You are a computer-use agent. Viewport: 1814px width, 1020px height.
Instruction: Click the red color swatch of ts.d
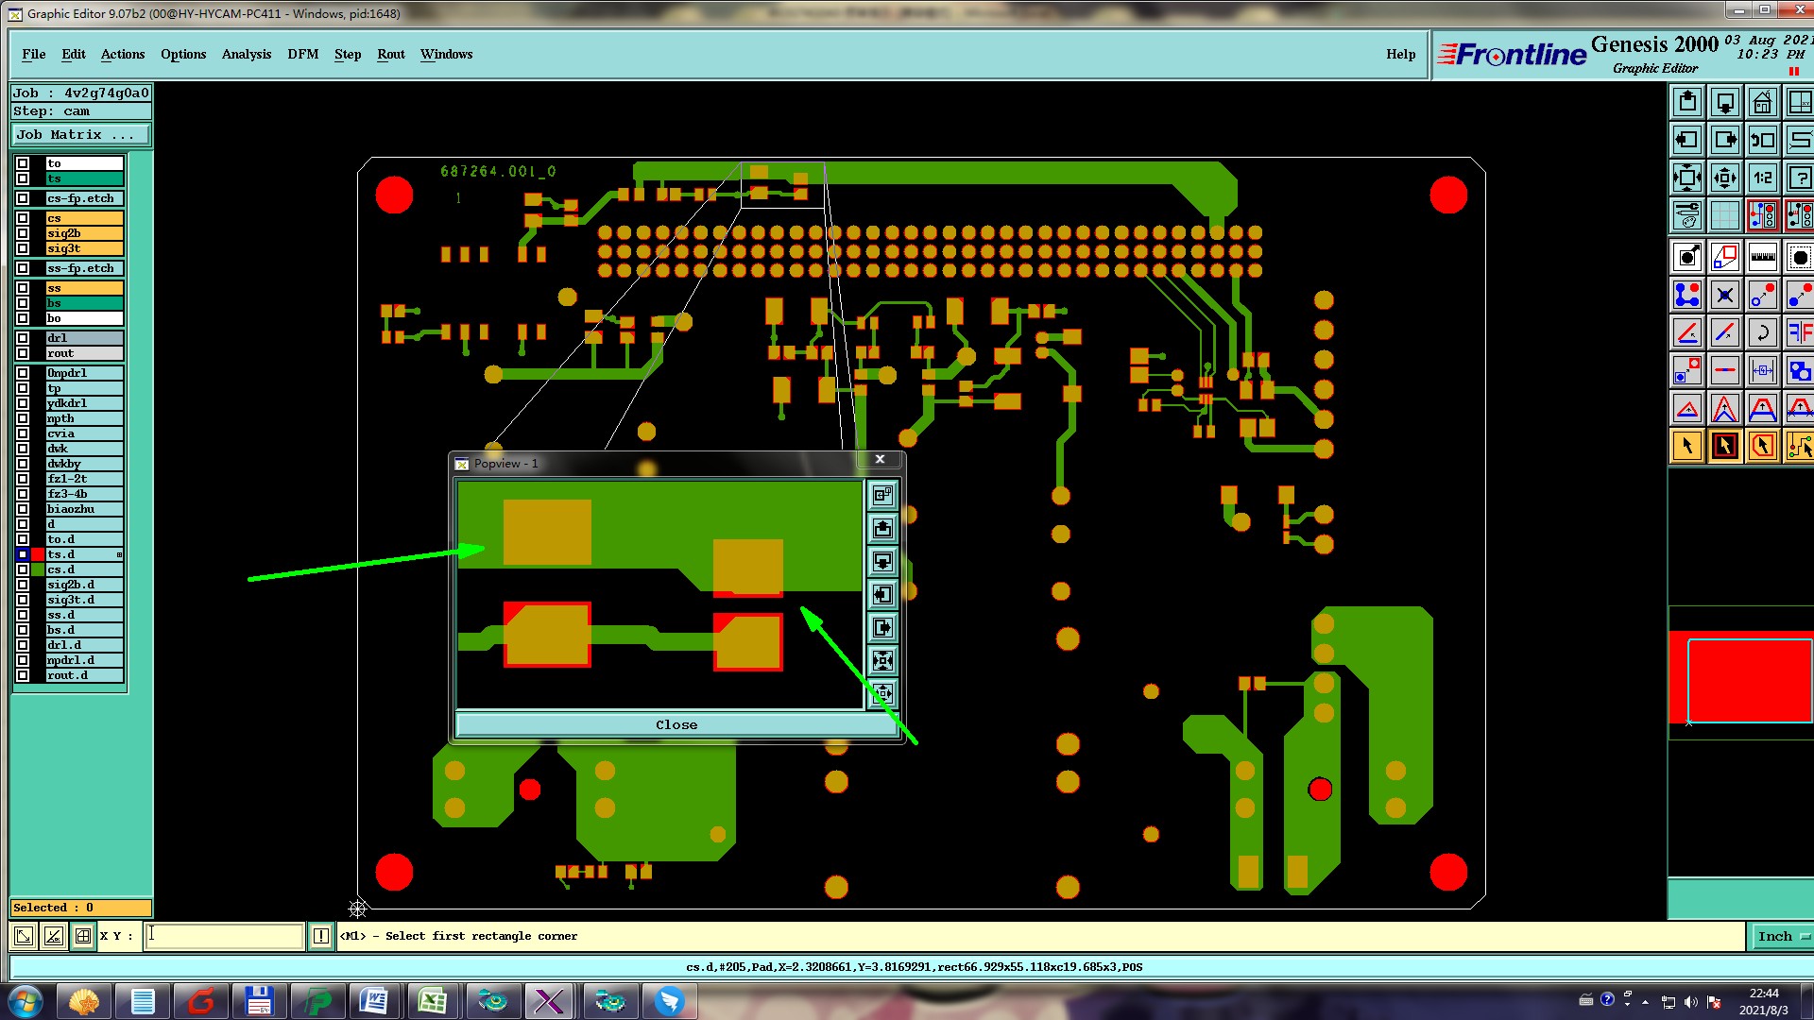38,554
